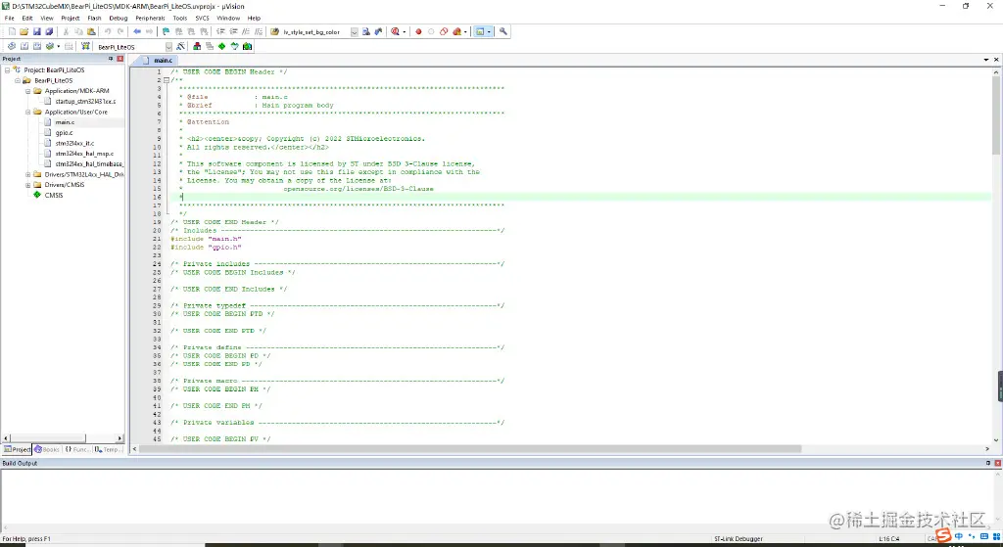Screen dimensions: 1003x547
Task: Click the Paste clipboard icon
Action: pyautogui.click(x=91, y=31)
